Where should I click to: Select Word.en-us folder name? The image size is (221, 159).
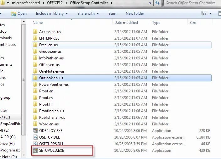[x=49, y=124]
